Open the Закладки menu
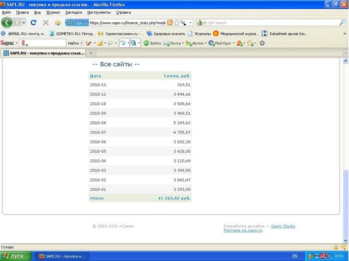This screenshot has height=261, width=349. coord(74,12)
